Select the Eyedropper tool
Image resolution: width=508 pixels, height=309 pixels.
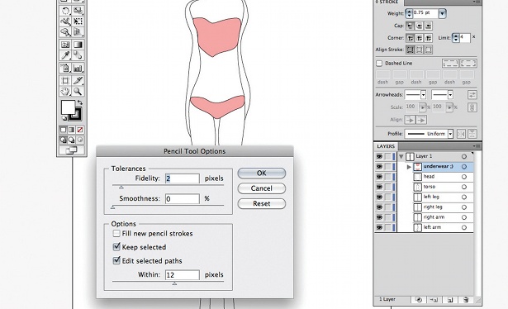pos(65,55)
